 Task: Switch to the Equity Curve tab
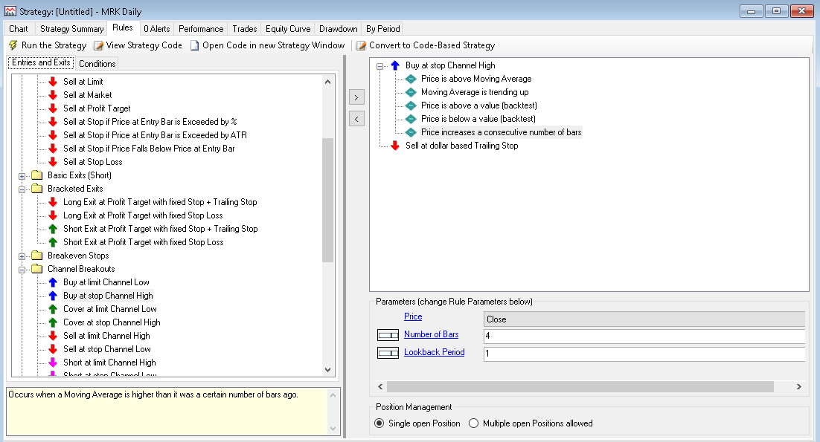click(x=288, y=29)
